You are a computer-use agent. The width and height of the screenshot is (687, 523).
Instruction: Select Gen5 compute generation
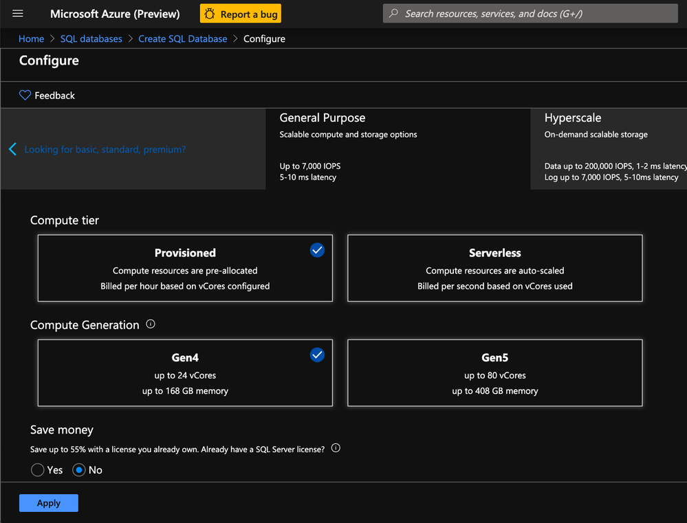[x=494, y=372]
